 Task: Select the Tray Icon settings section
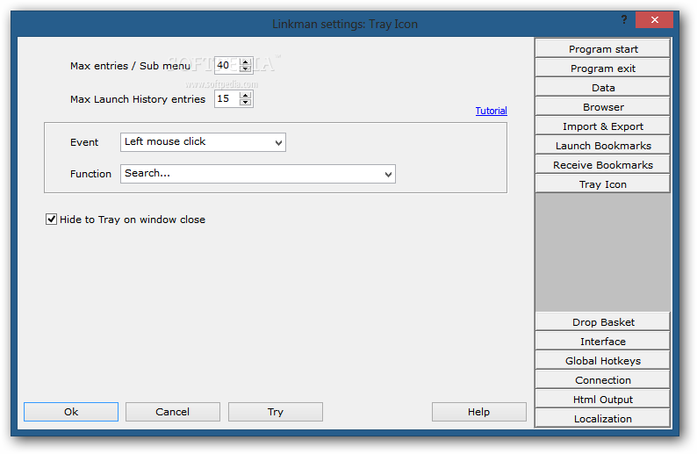[x=602, y=184]
